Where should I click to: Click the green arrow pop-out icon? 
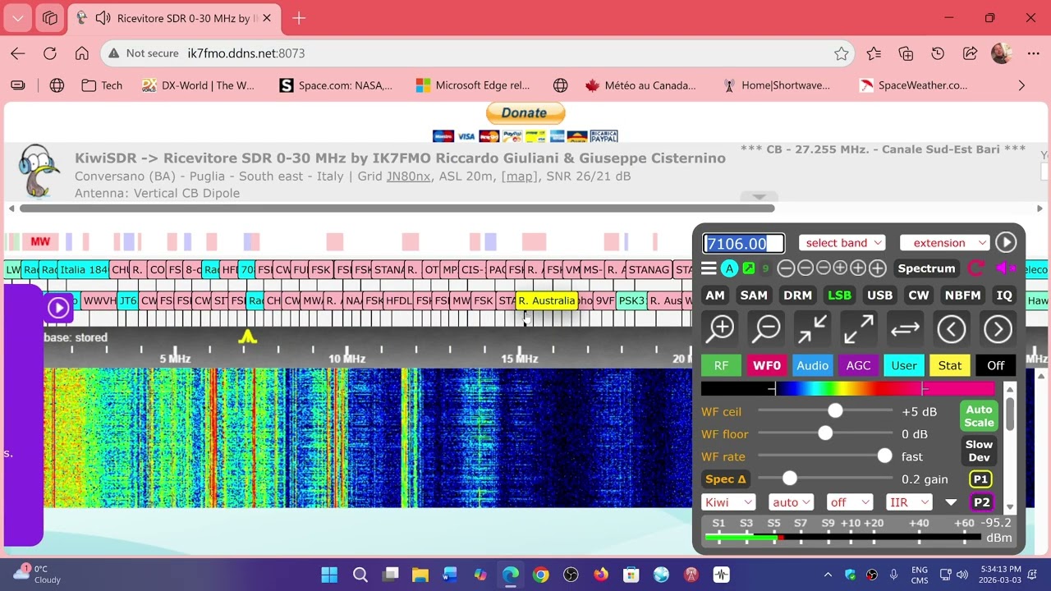[x=749, y=268]
